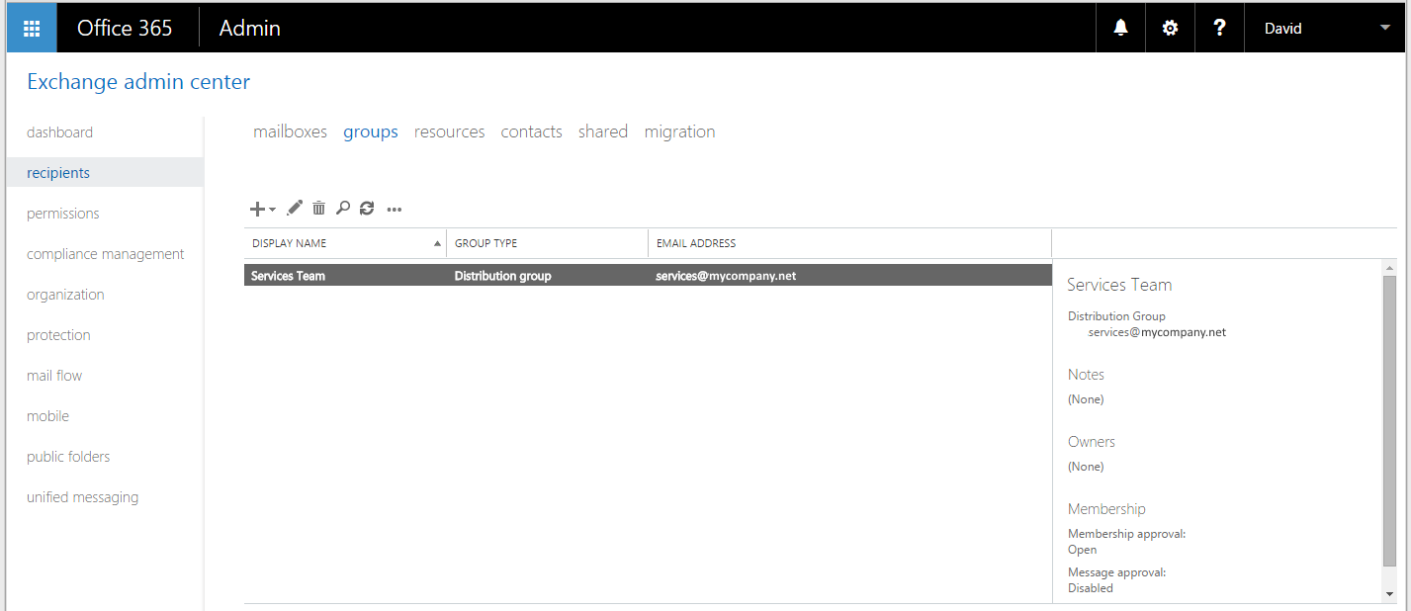Expand the David account dropdown
Screen dimensions: 1411x611
1384,28
